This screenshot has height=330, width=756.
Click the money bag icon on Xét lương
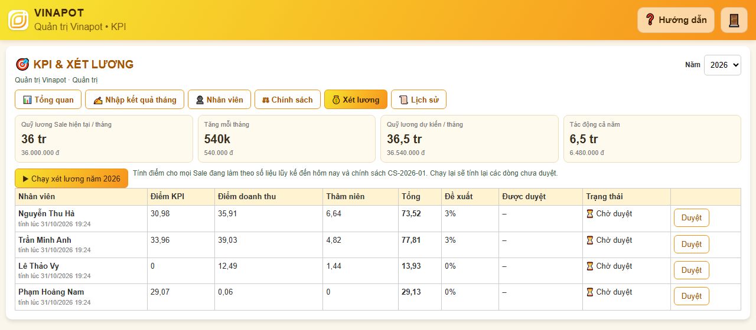(336, 100)
